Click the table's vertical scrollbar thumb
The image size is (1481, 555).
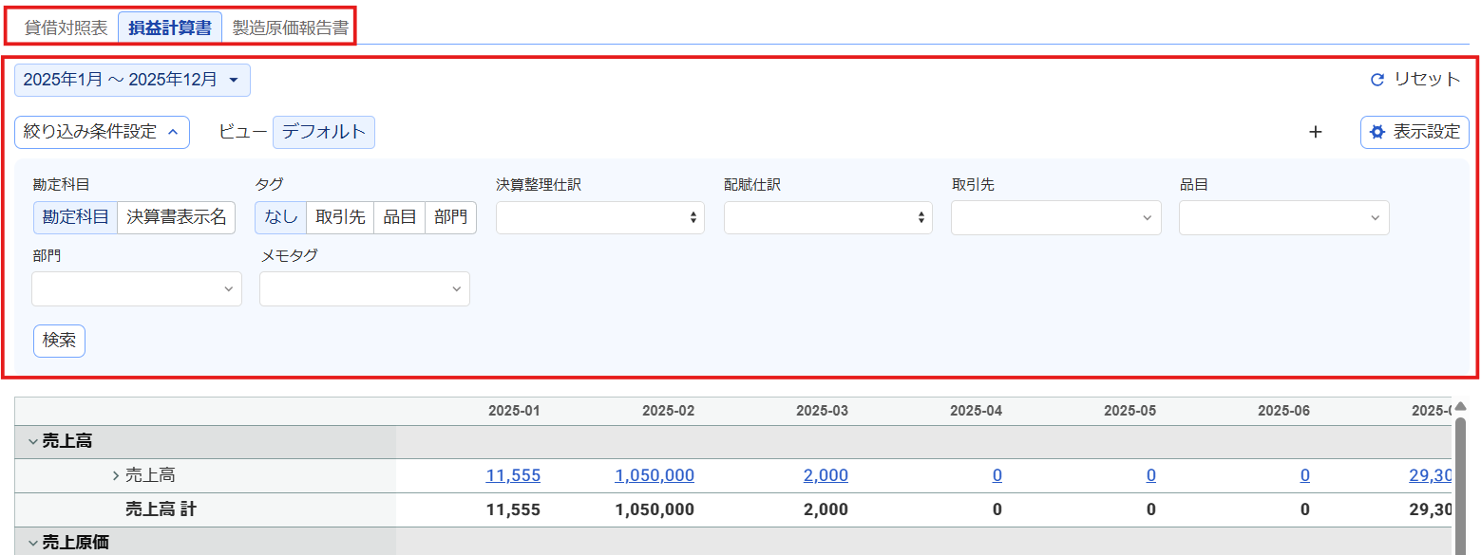pos(1461,484)
